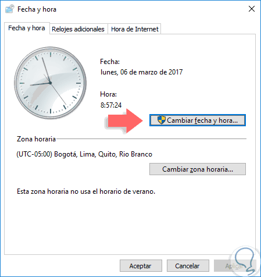Click the UAC shield icon on Cambiar fecha button
Image resolution: width=261 pixels, height=277 pixels.
tap(162, 120)
